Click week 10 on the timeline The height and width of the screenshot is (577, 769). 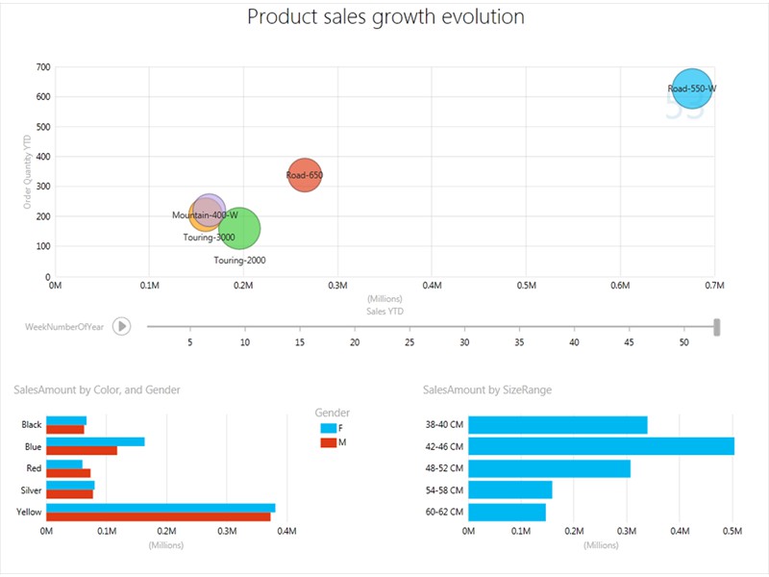(x=245, y=342)
